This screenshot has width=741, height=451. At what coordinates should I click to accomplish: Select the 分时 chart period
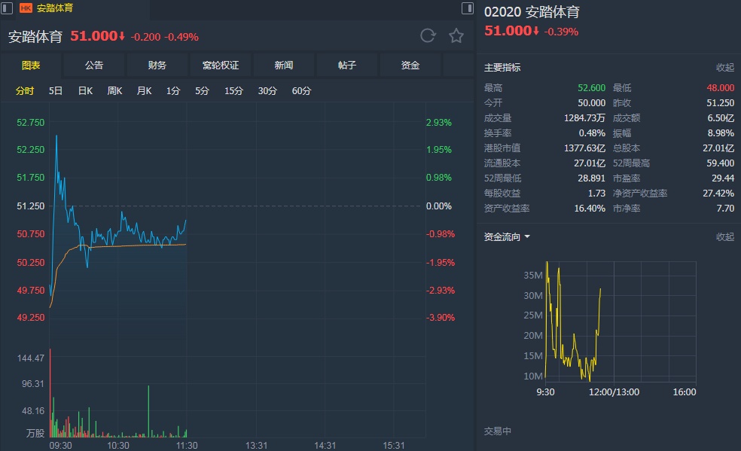(25, 90)
